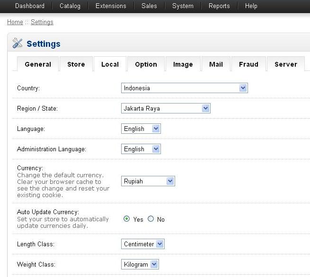Open the Mail settings tab

click(x=216, y=64)
